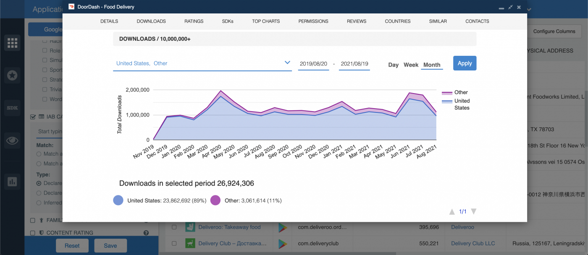
Task: Switch to the Countries tab
Action: (398, 21)
